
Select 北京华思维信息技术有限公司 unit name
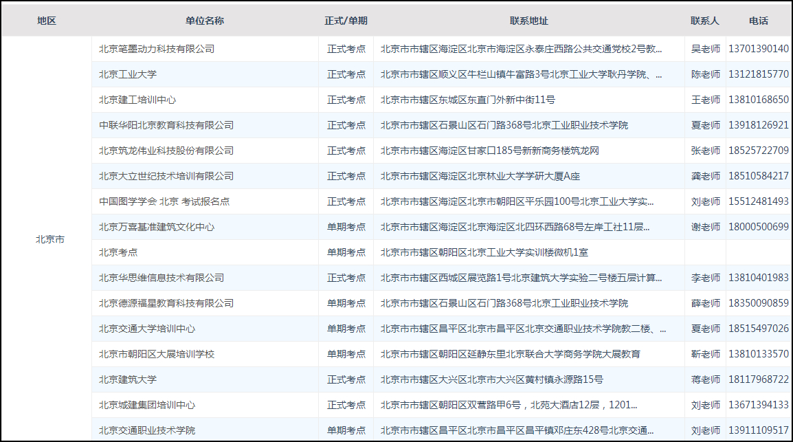(161, 278)
